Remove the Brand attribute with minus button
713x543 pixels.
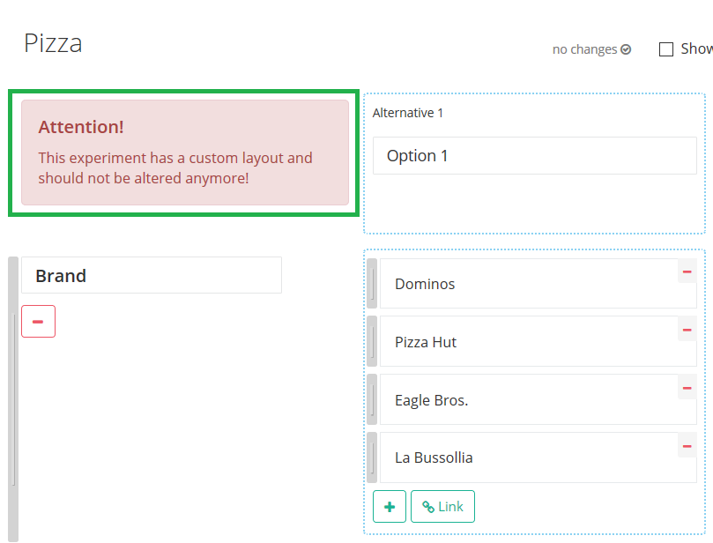pyautogui.click(x=38, y=322)
